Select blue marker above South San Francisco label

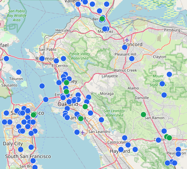[x=31, y=147]
